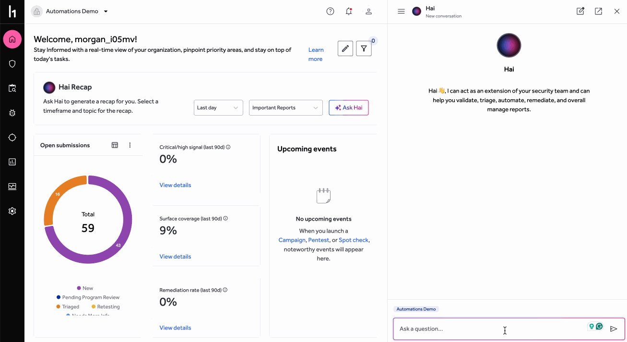627x342 pixels.
Task: Click the notifications bell icon
Action: point(349,12)
